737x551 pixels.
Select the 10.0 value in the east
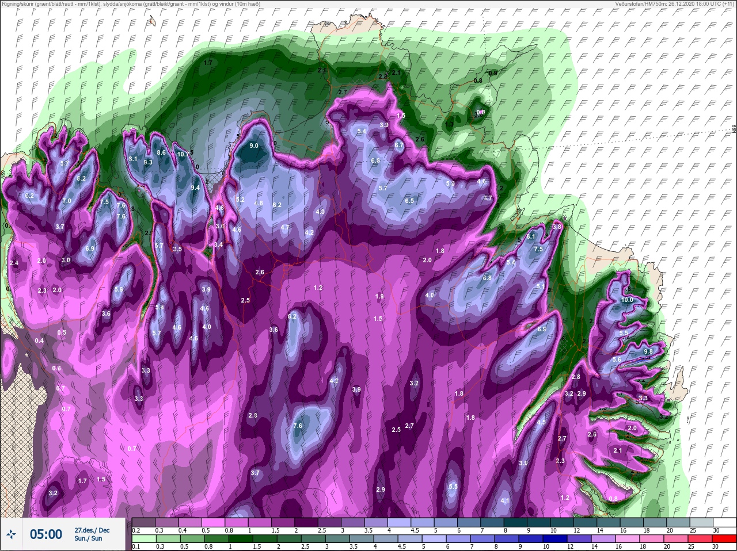pyautogui.click(x=627, y=300)
